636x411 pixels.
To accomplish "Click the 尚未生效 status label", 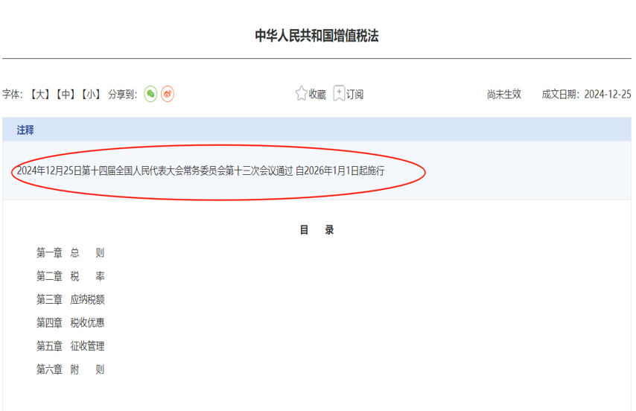I will [x=504, y=95].
